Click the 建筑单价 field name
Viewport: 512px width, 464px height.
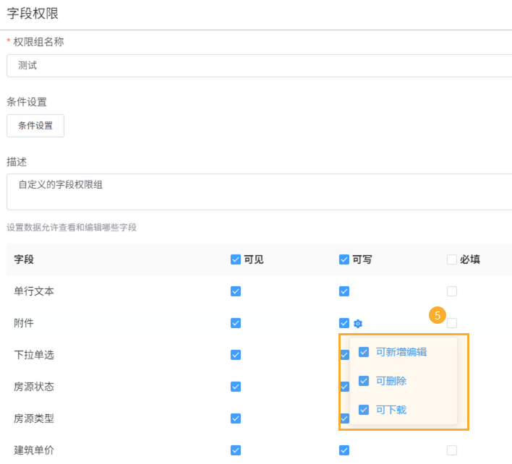click(34, 450)
